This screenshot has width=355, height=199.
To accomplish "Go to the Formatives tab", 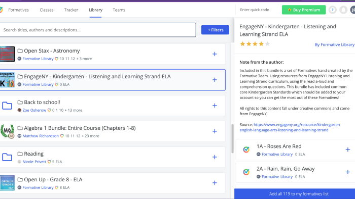I will tap(19, 10).
